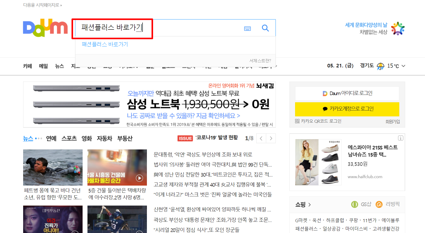
Task: Go to previous issue page arrow
Action: 261,138
